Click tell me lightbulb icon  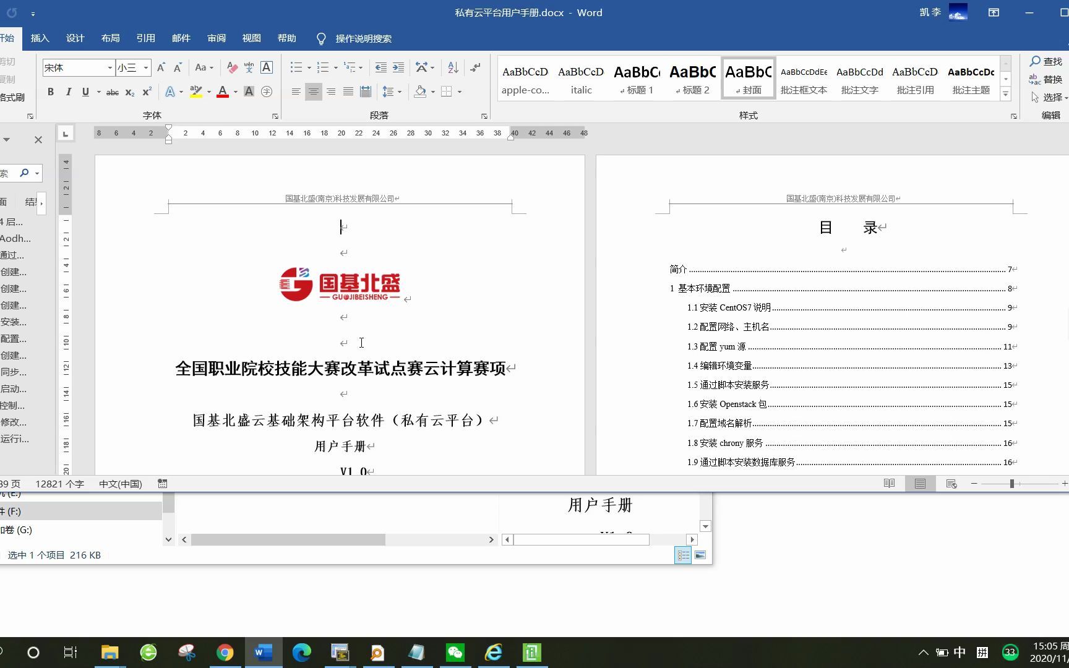(x=321, y=38)
